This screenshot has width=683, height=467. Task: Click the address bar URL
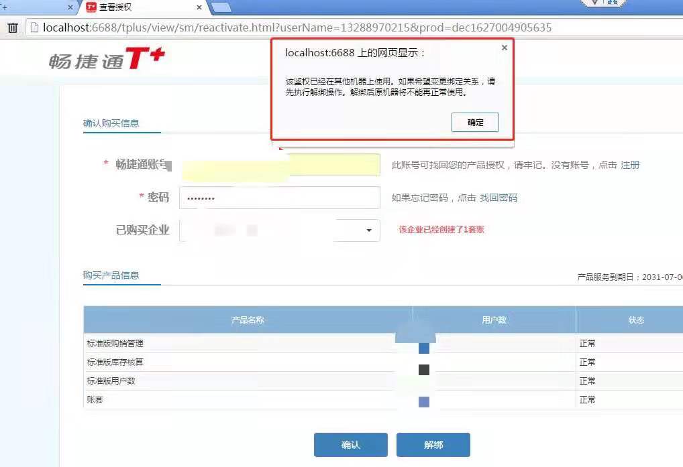tap(297, 28)
